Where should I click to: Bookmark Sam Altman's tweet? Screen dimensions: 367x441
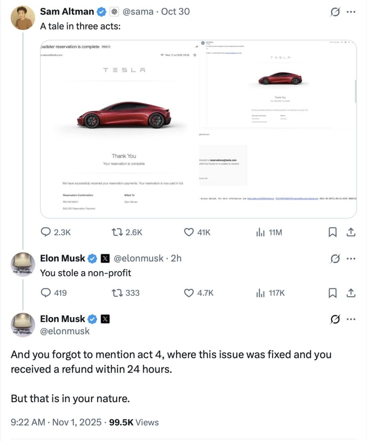coord(333,232)
